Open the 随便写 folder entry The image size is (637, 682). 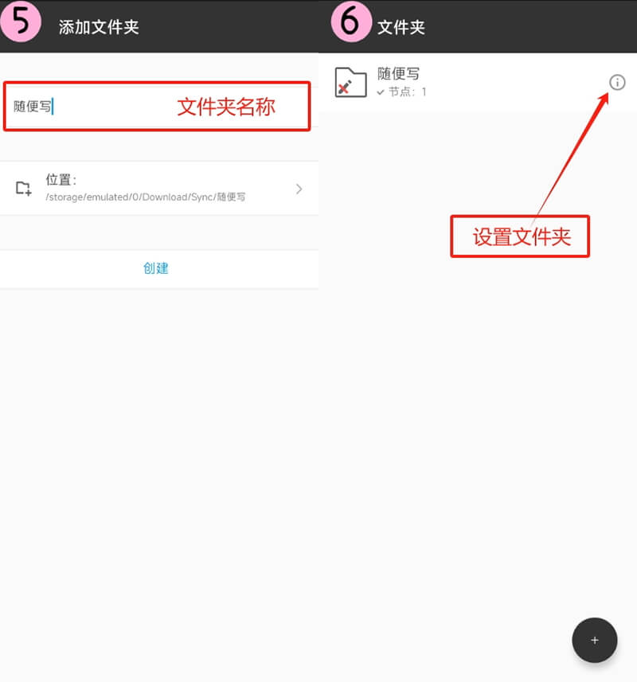(x=478, y=82)
